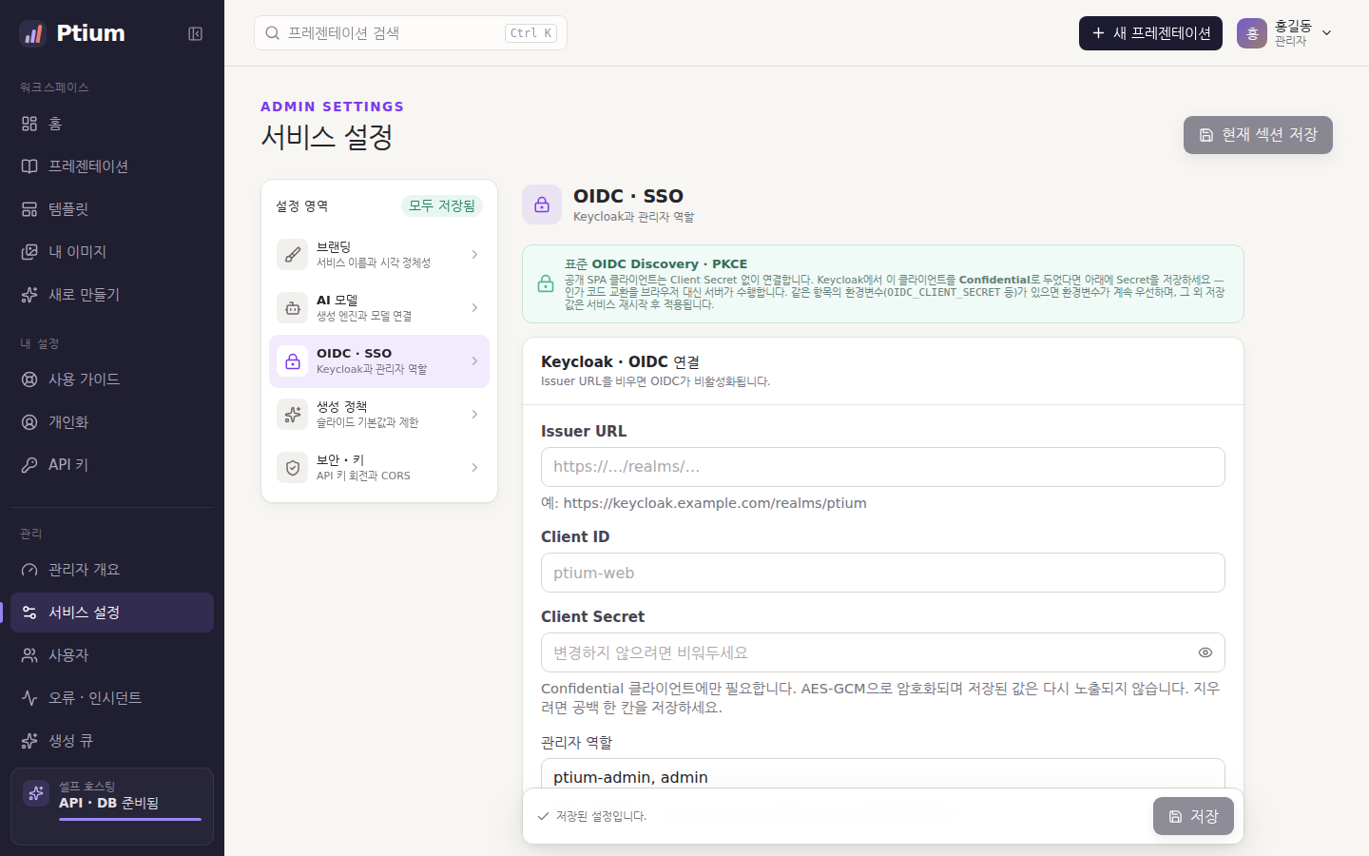Screen dimensions: 1369x856
Task: Click the 표준 OIDC Discovery · PKCE heading
Action: [656, 263]
